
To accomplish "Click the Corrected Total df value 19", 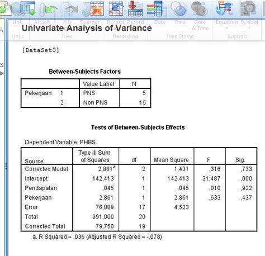I will (142, 226).
